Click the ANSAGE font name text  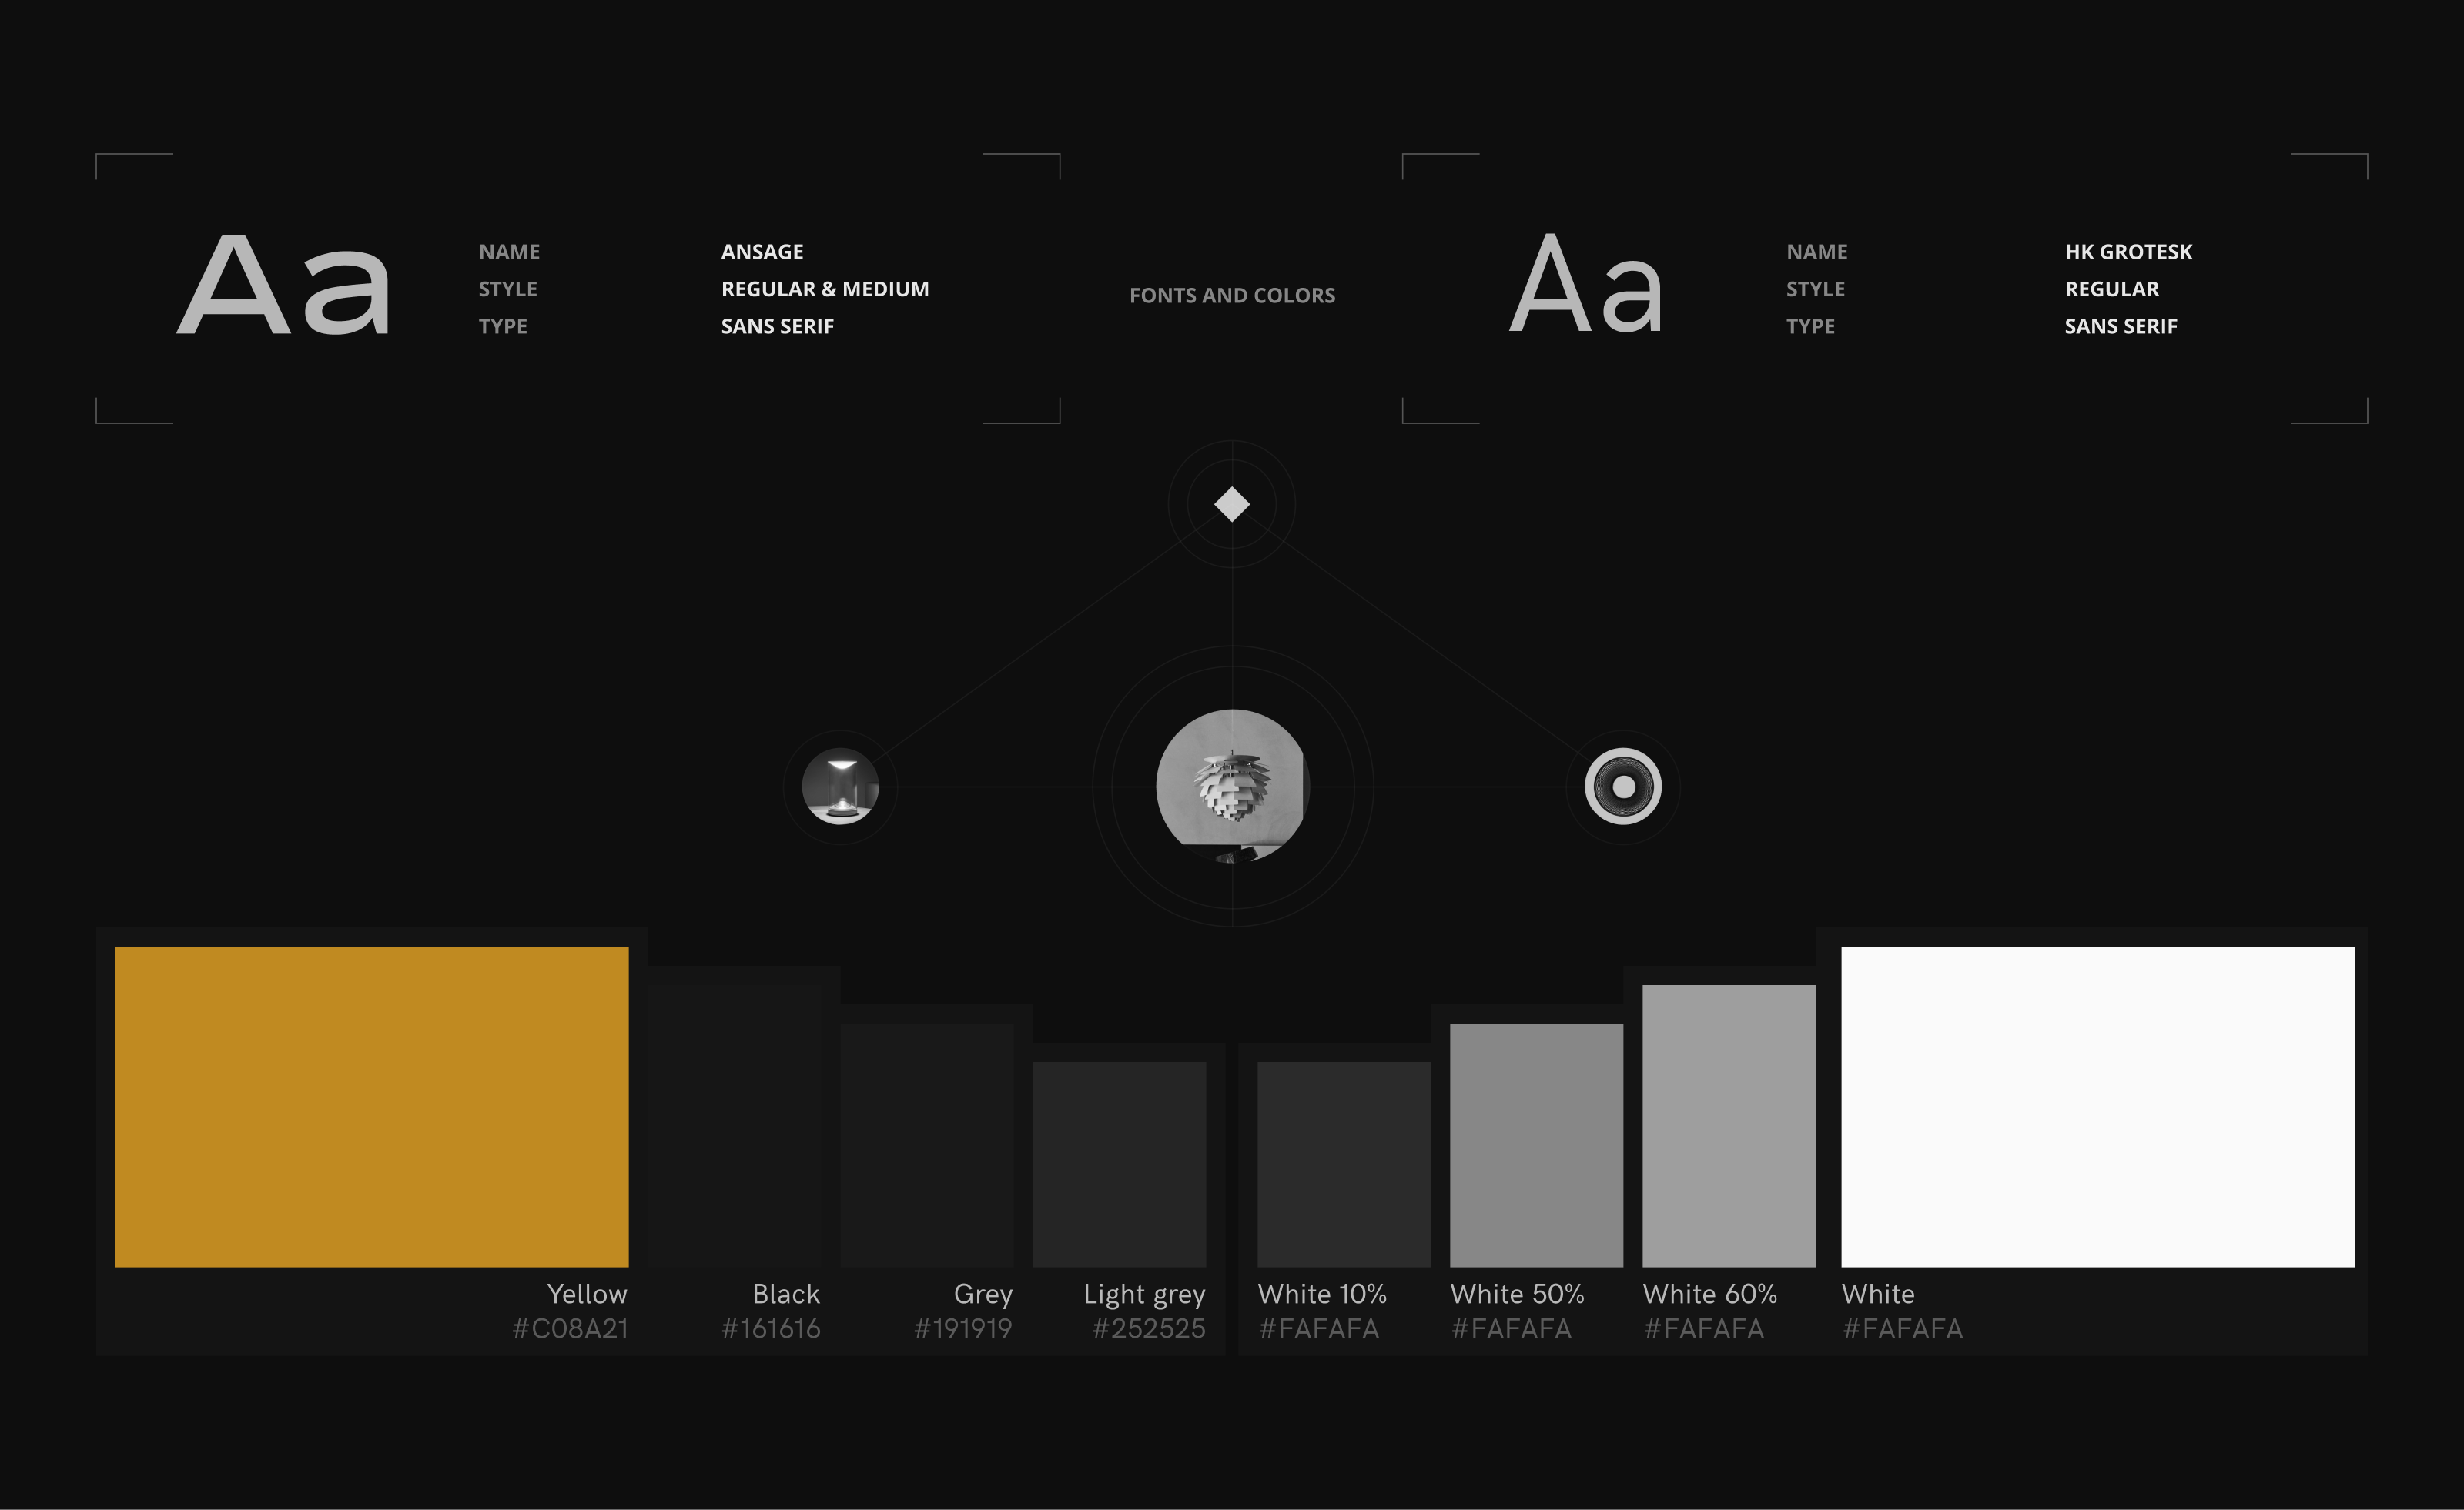(x=762, y=252)
